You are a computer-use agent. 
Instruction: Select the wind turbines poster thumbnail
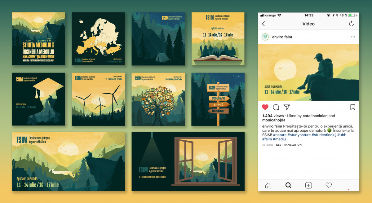click(98, 99)
